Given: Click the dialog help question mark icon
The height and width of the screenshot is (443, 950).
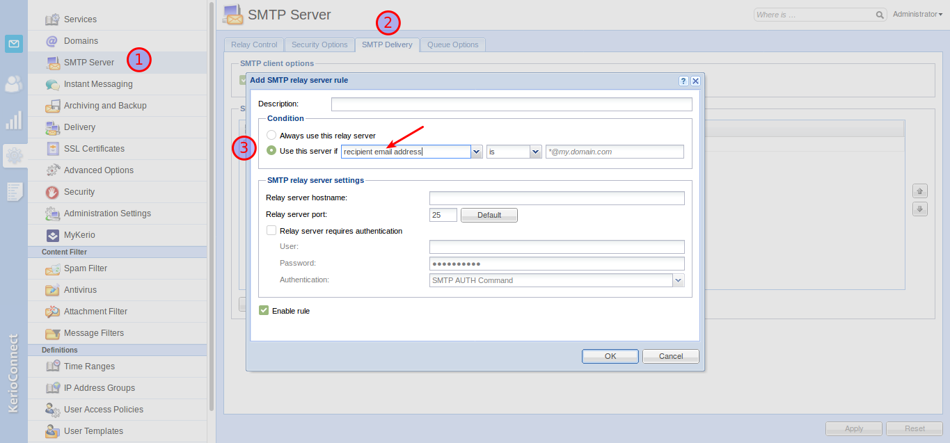Looking at the screenshot, I should [x=683, y=81].
